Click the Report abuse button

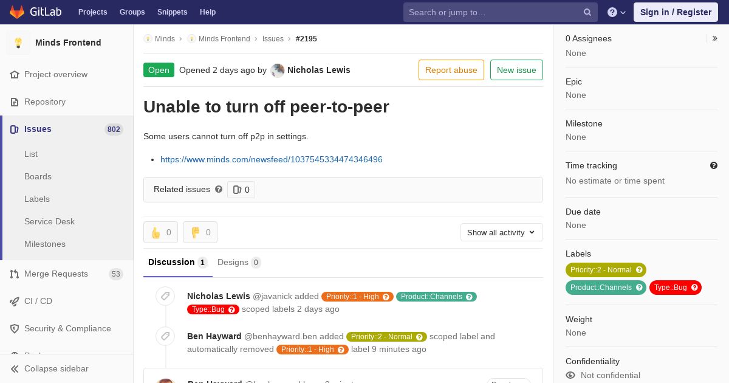click(x=451, y=70)
